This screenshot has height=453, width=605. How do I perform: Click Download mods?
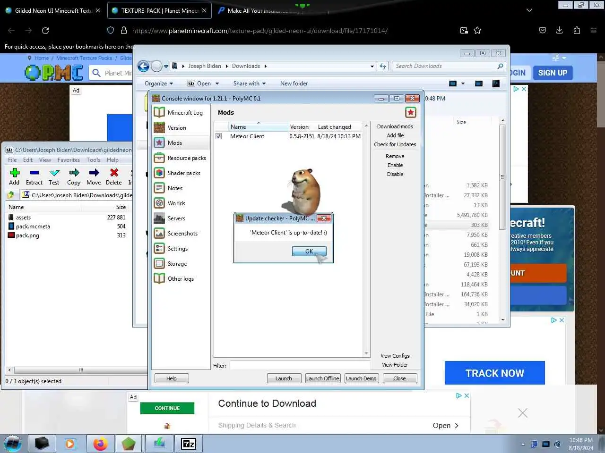[395, 126]
